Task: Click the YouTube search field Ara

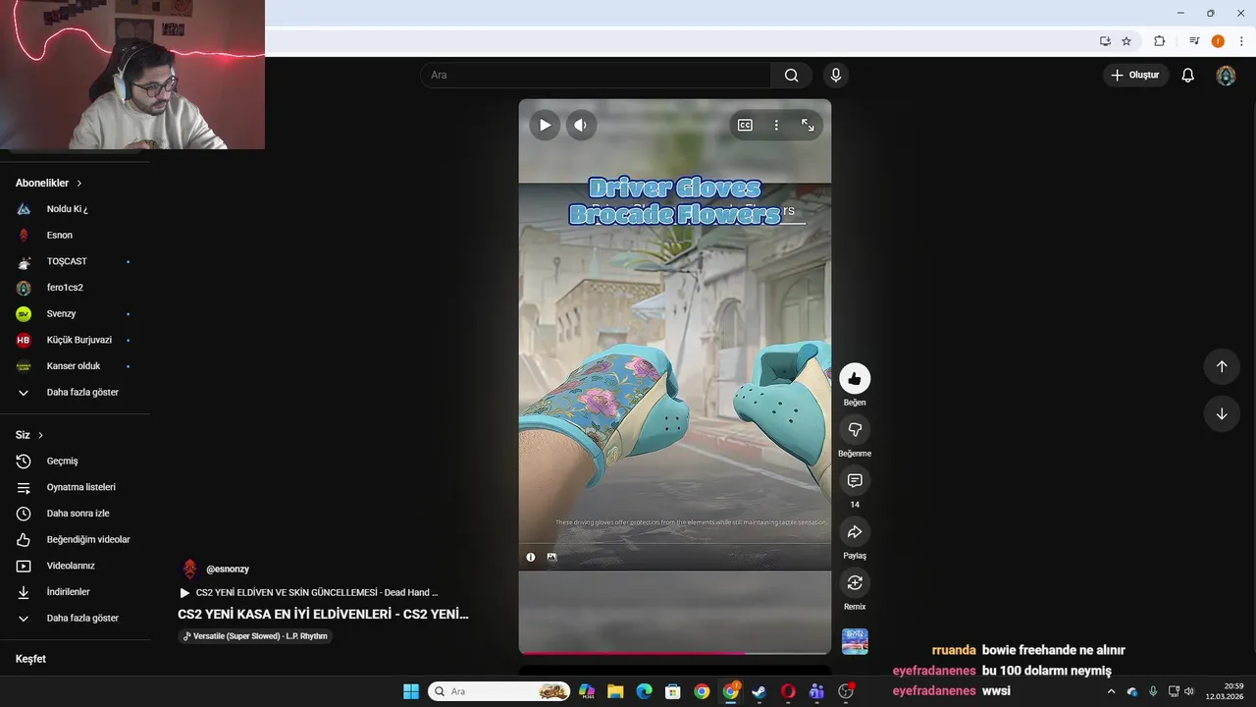Action: click(596, 75)
